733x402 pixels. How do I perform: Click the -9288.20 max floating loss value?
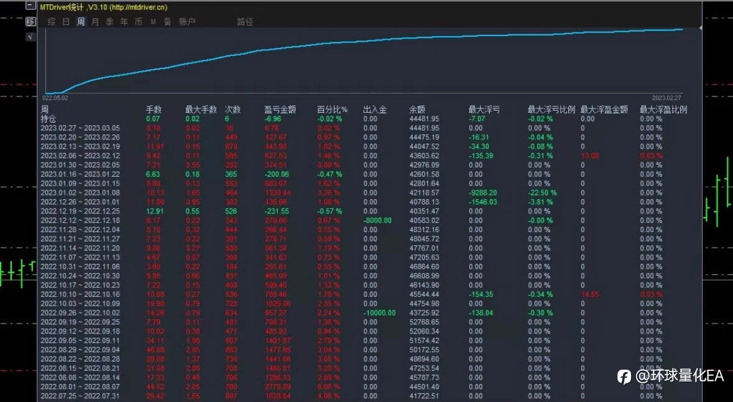pos(482,193)
